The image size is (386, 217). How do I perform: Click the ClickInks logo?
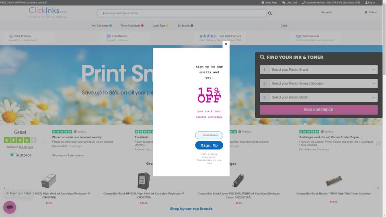click(x=47, y=12)
